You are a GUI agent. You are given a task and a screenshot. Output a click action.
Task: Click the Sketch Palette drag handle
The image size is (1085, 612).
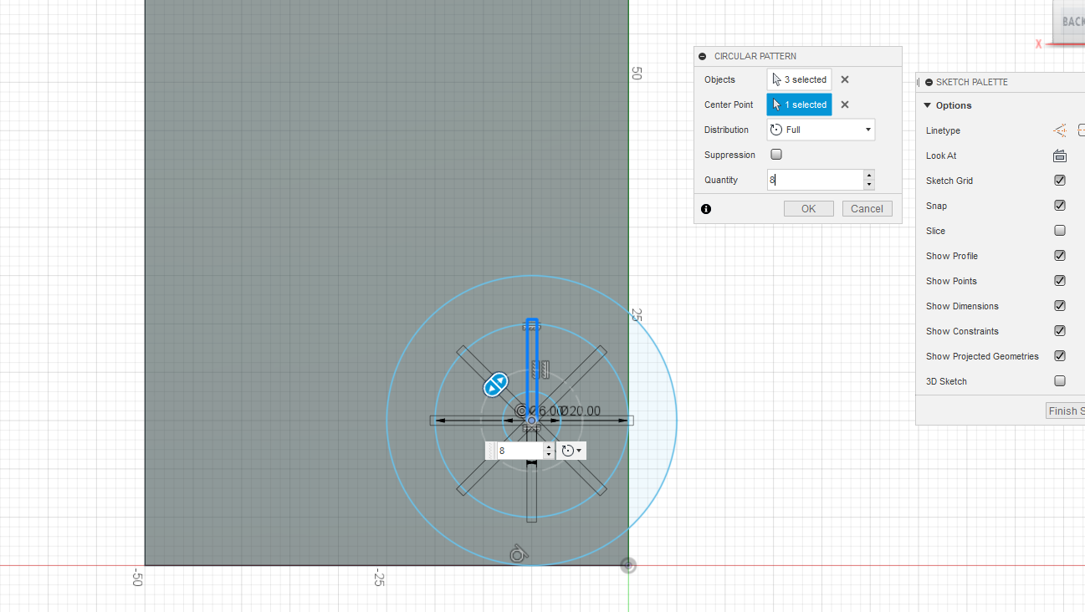pos(919,82)
